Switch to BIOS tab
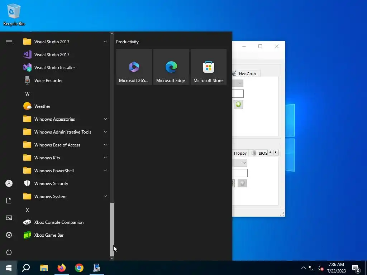 click(259, 153)
